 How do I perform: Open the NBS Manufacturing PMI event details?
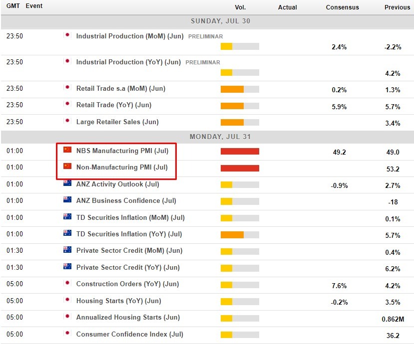122,151
